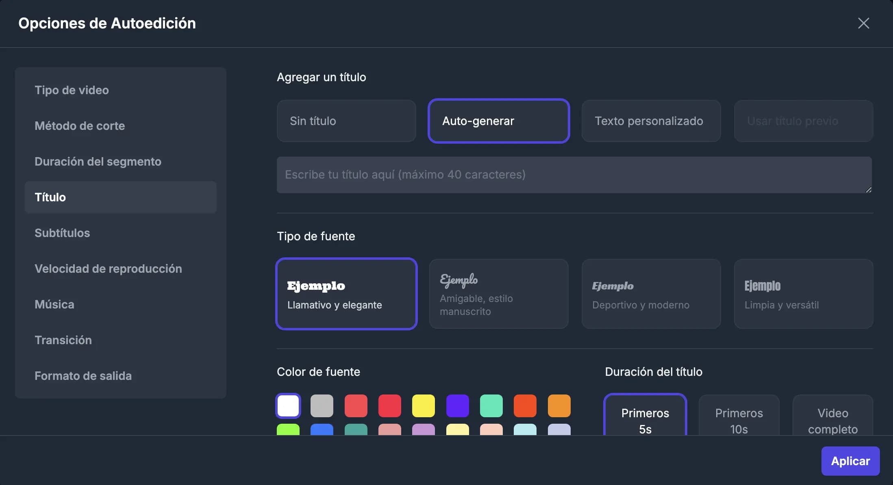
Task: Select Texto personalizado
Action: 650,121
